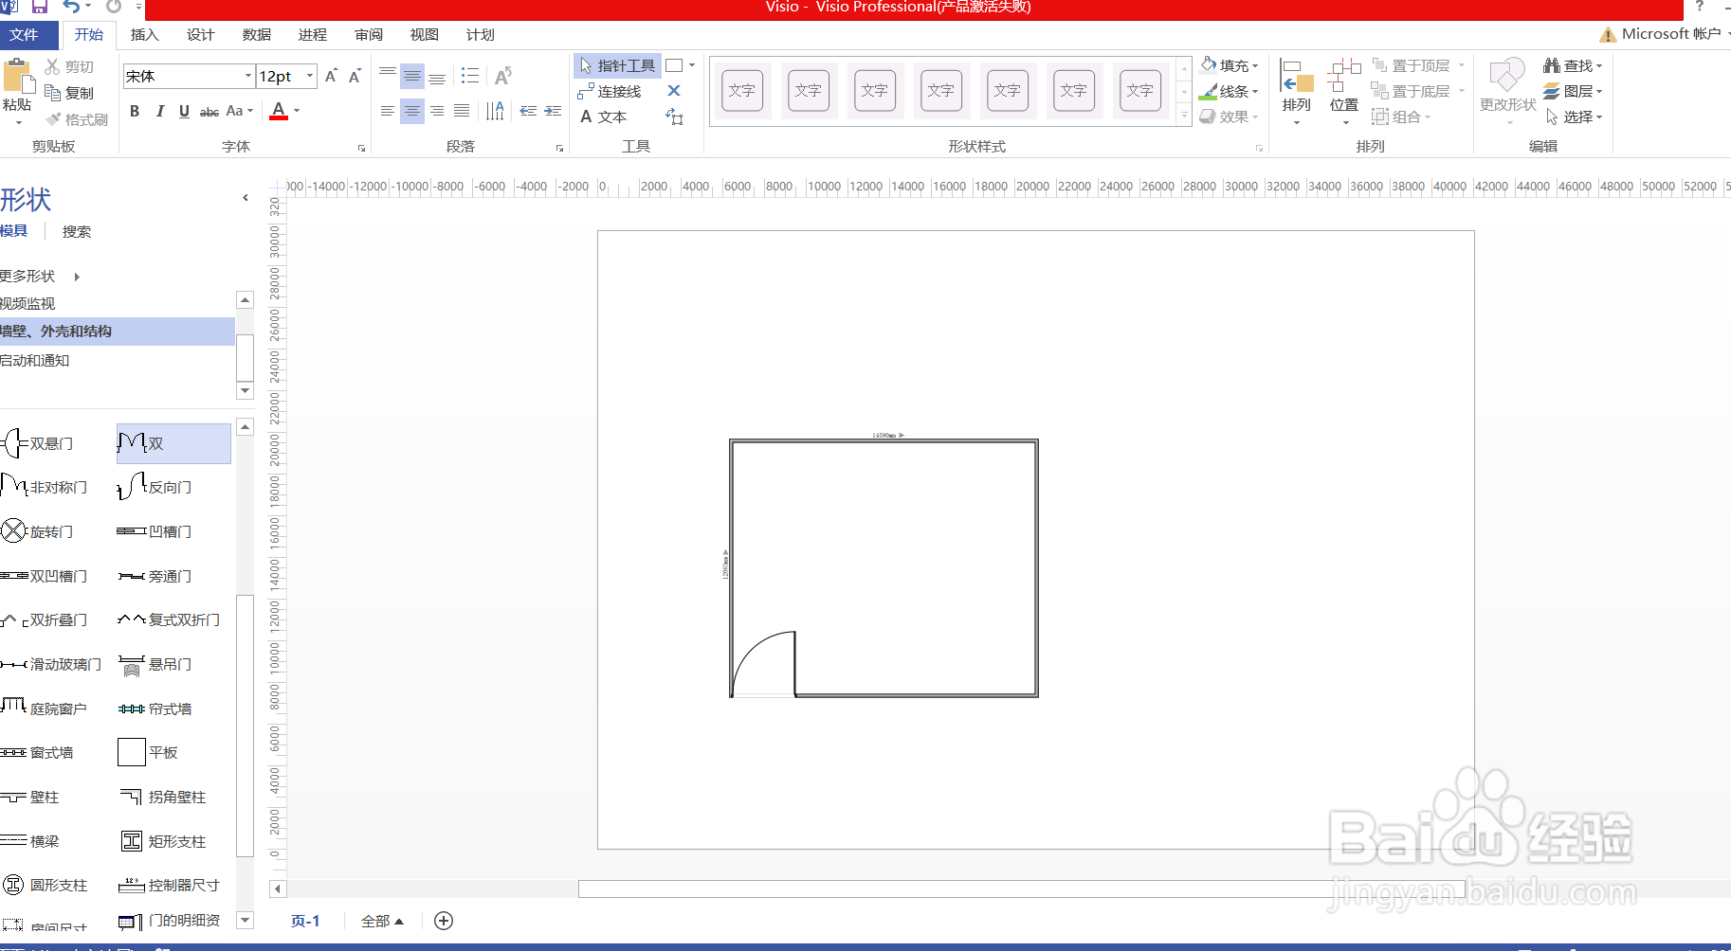Click the add new page plus icon
Screen dimensions: 1731x951
(x=443, y=920)
